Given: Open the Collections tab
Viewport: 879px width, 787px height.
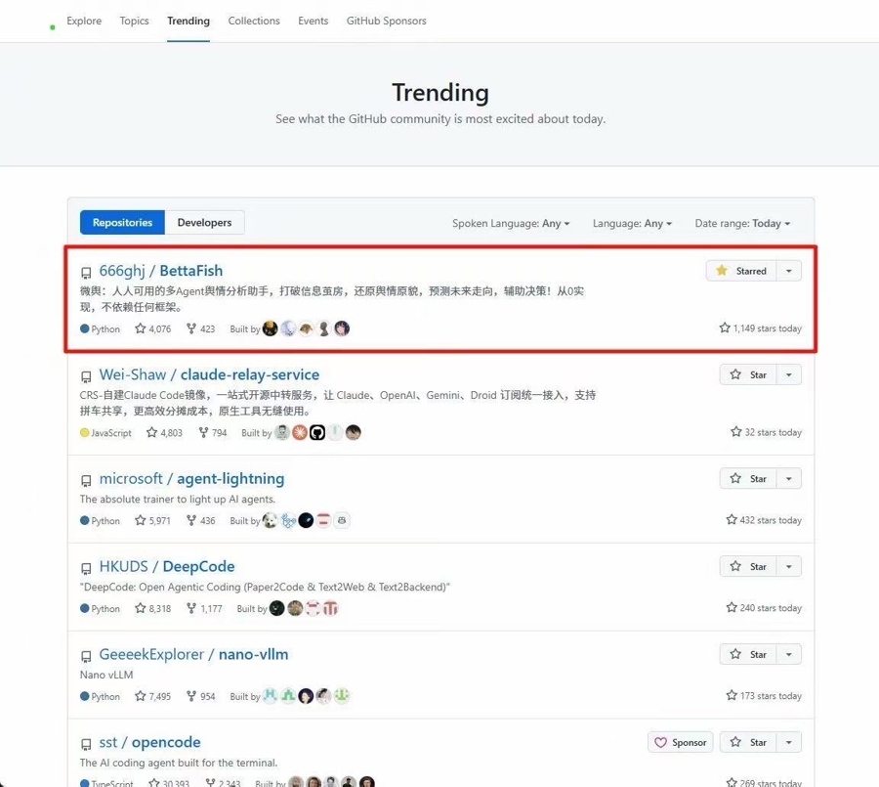Looking at the screenshot, I should click(x=254, y=21).
